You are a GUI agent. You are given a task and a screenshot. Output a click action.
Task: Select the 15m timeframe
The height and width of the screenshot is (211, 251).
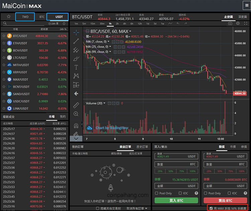click(93, 23)
